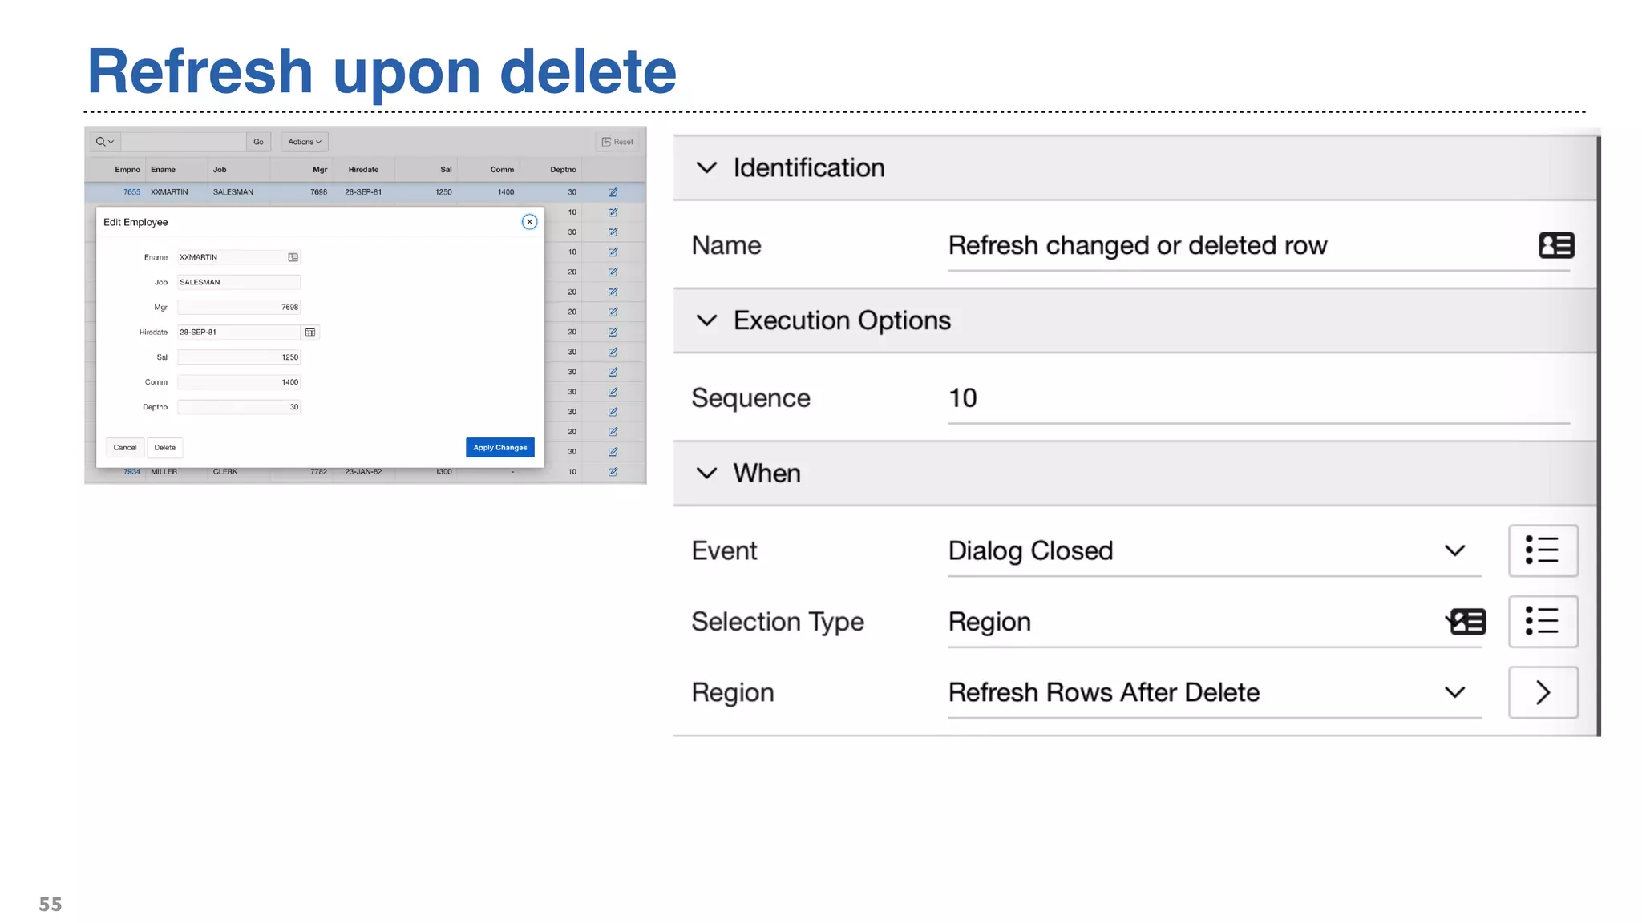
Task: Open the Hiredate calendar picker icon
Action: (x=310, y=333)
